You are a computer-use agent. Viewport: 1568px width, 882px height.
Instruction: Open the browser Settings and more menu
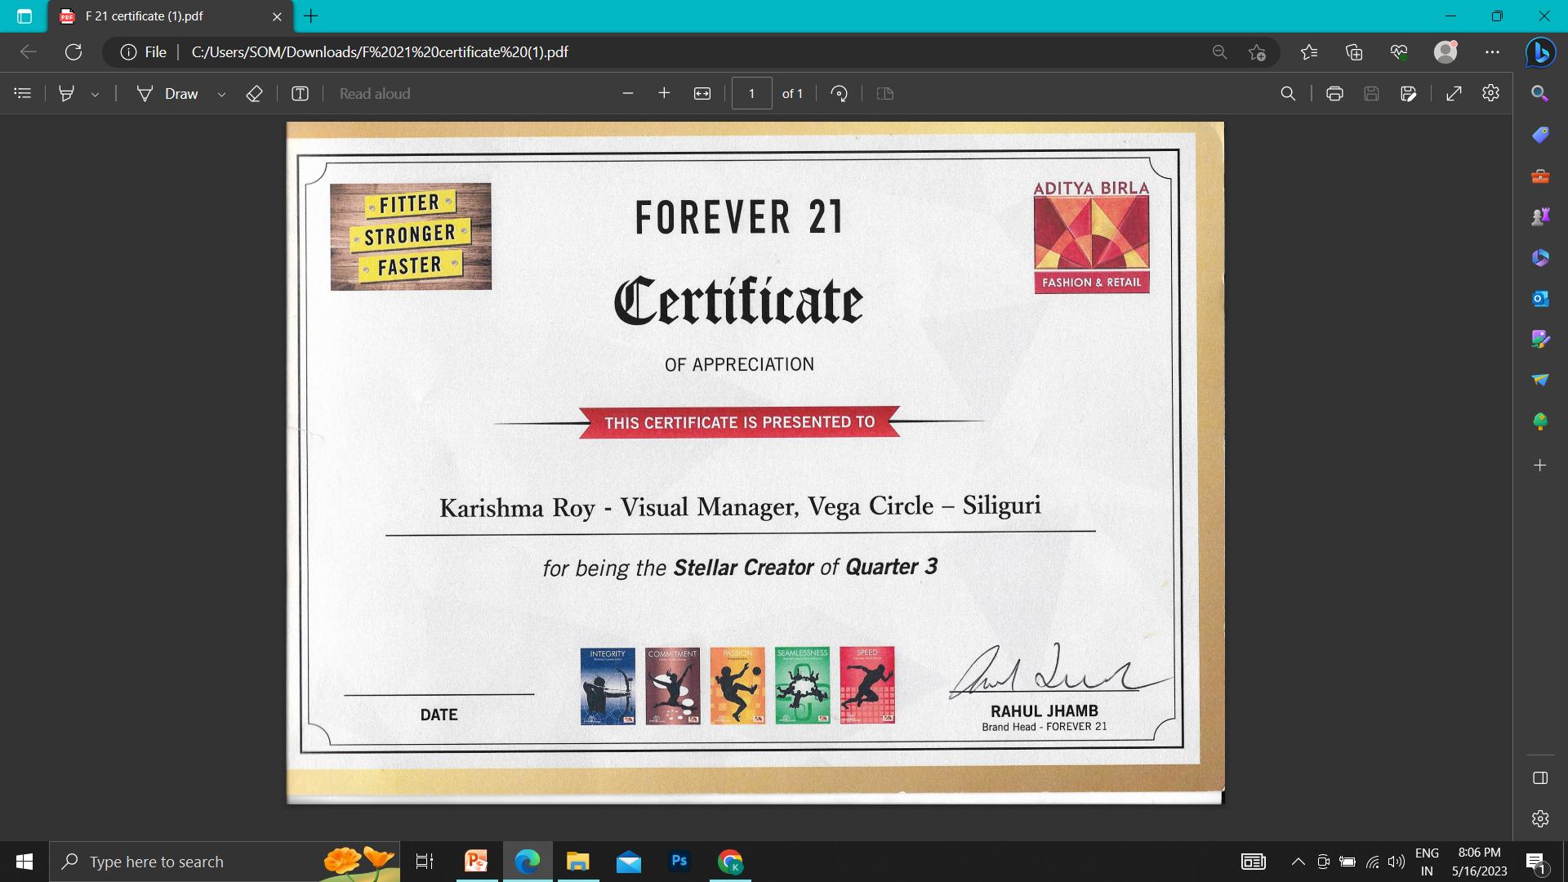pyautogui.click(x=1492, y=52)
